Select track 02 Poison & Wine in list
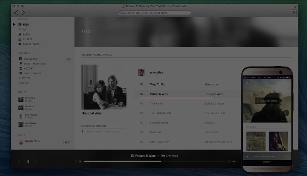 [159, 94]
